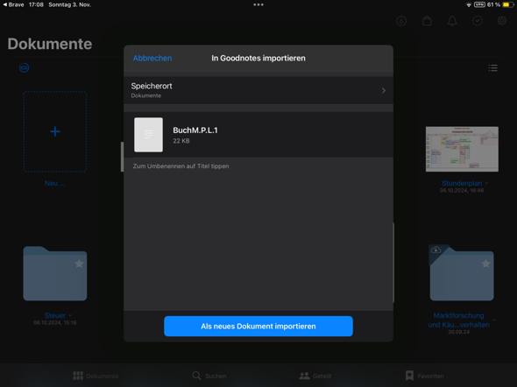
Task: Switch to the Suchen tab
Action: [209, 376]
